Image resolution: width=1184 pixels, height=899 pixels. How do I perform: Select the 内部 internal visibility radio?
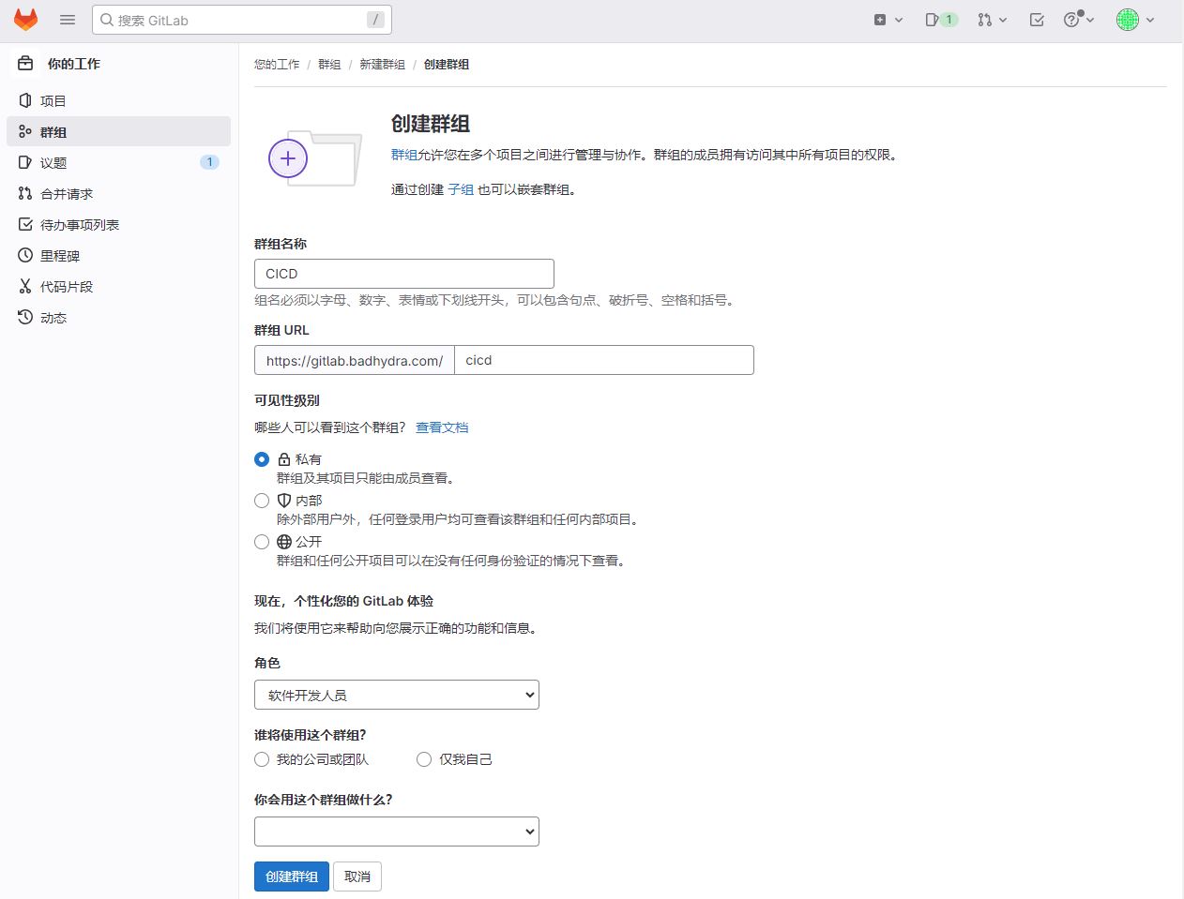coord(262,501)
